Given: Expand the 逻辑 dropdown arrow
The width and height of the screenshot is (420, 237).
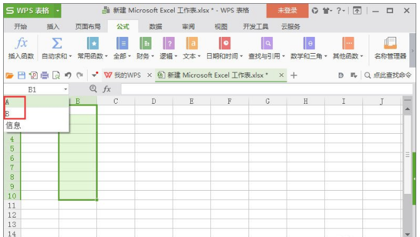Looking at the screenshot, I should [176, 56].
